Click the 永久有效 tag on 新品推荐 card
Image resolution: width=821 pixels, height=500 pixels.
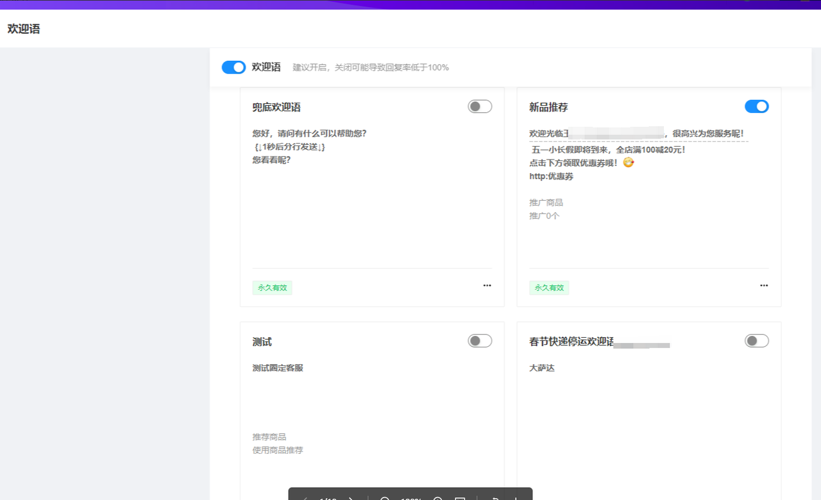pyautogui.click(x=549, y=288)
